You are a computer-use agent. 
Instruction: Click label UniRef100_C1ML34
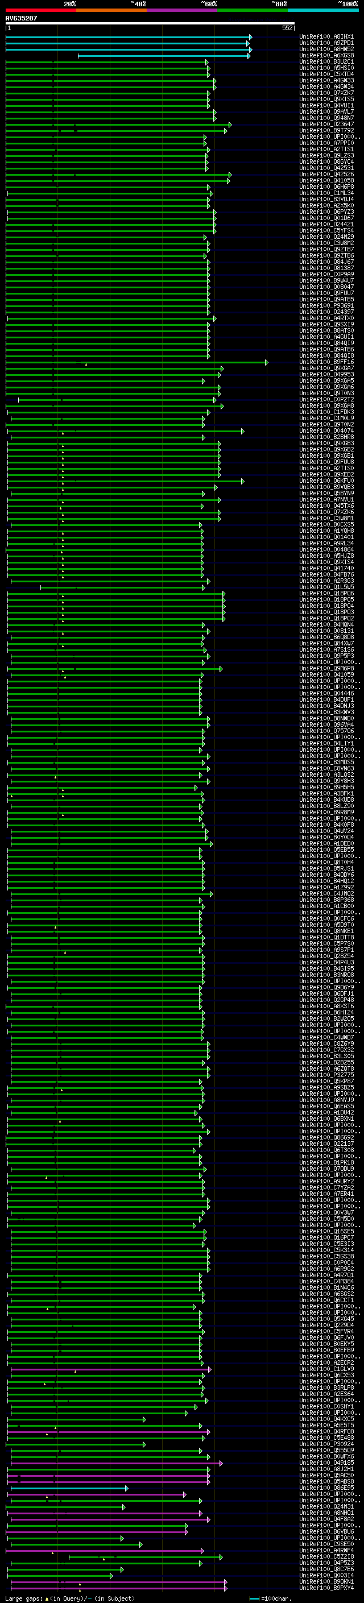[326, 193]
